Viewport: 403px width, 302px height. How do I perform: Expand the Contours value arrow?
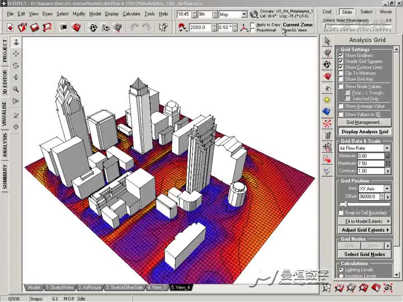tap(388, 171)
